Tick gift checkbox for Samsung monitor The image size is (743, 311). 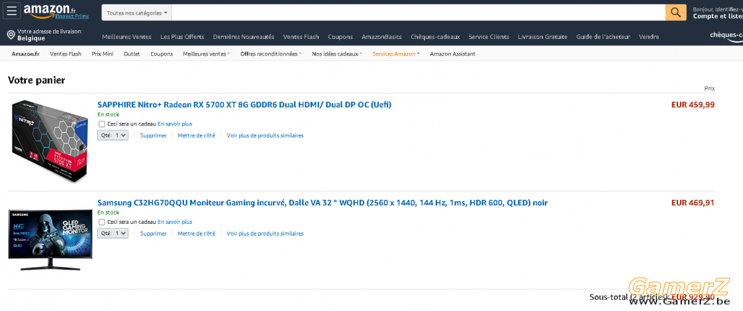click(102, 222)
